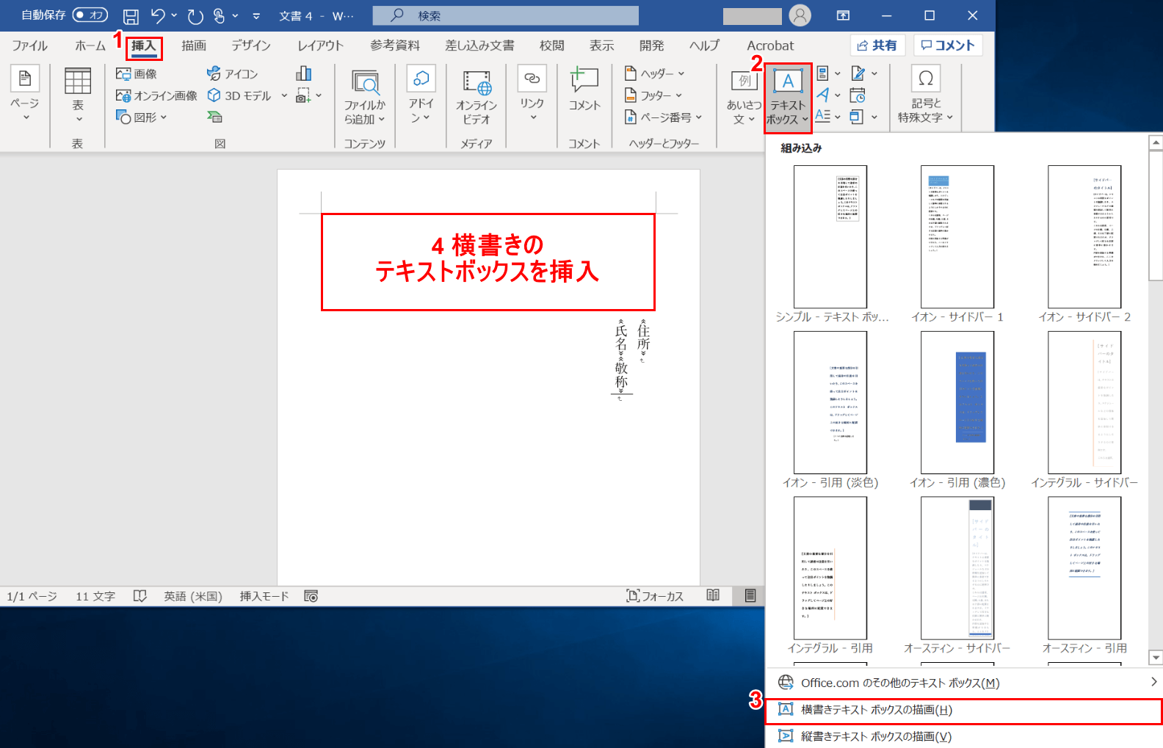
Task: Click the 共有 share button
Action: tap(877, 46)
